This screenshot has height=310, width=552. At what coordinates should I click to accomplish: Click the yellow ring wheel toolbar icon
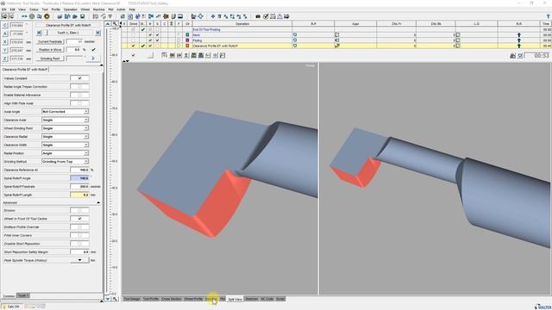click(x=47, y=16)
